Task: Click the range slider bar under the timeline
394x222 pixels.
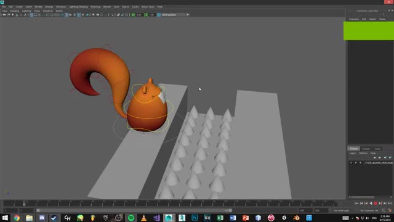Action: pyautogui.click(x=134, y=210)
